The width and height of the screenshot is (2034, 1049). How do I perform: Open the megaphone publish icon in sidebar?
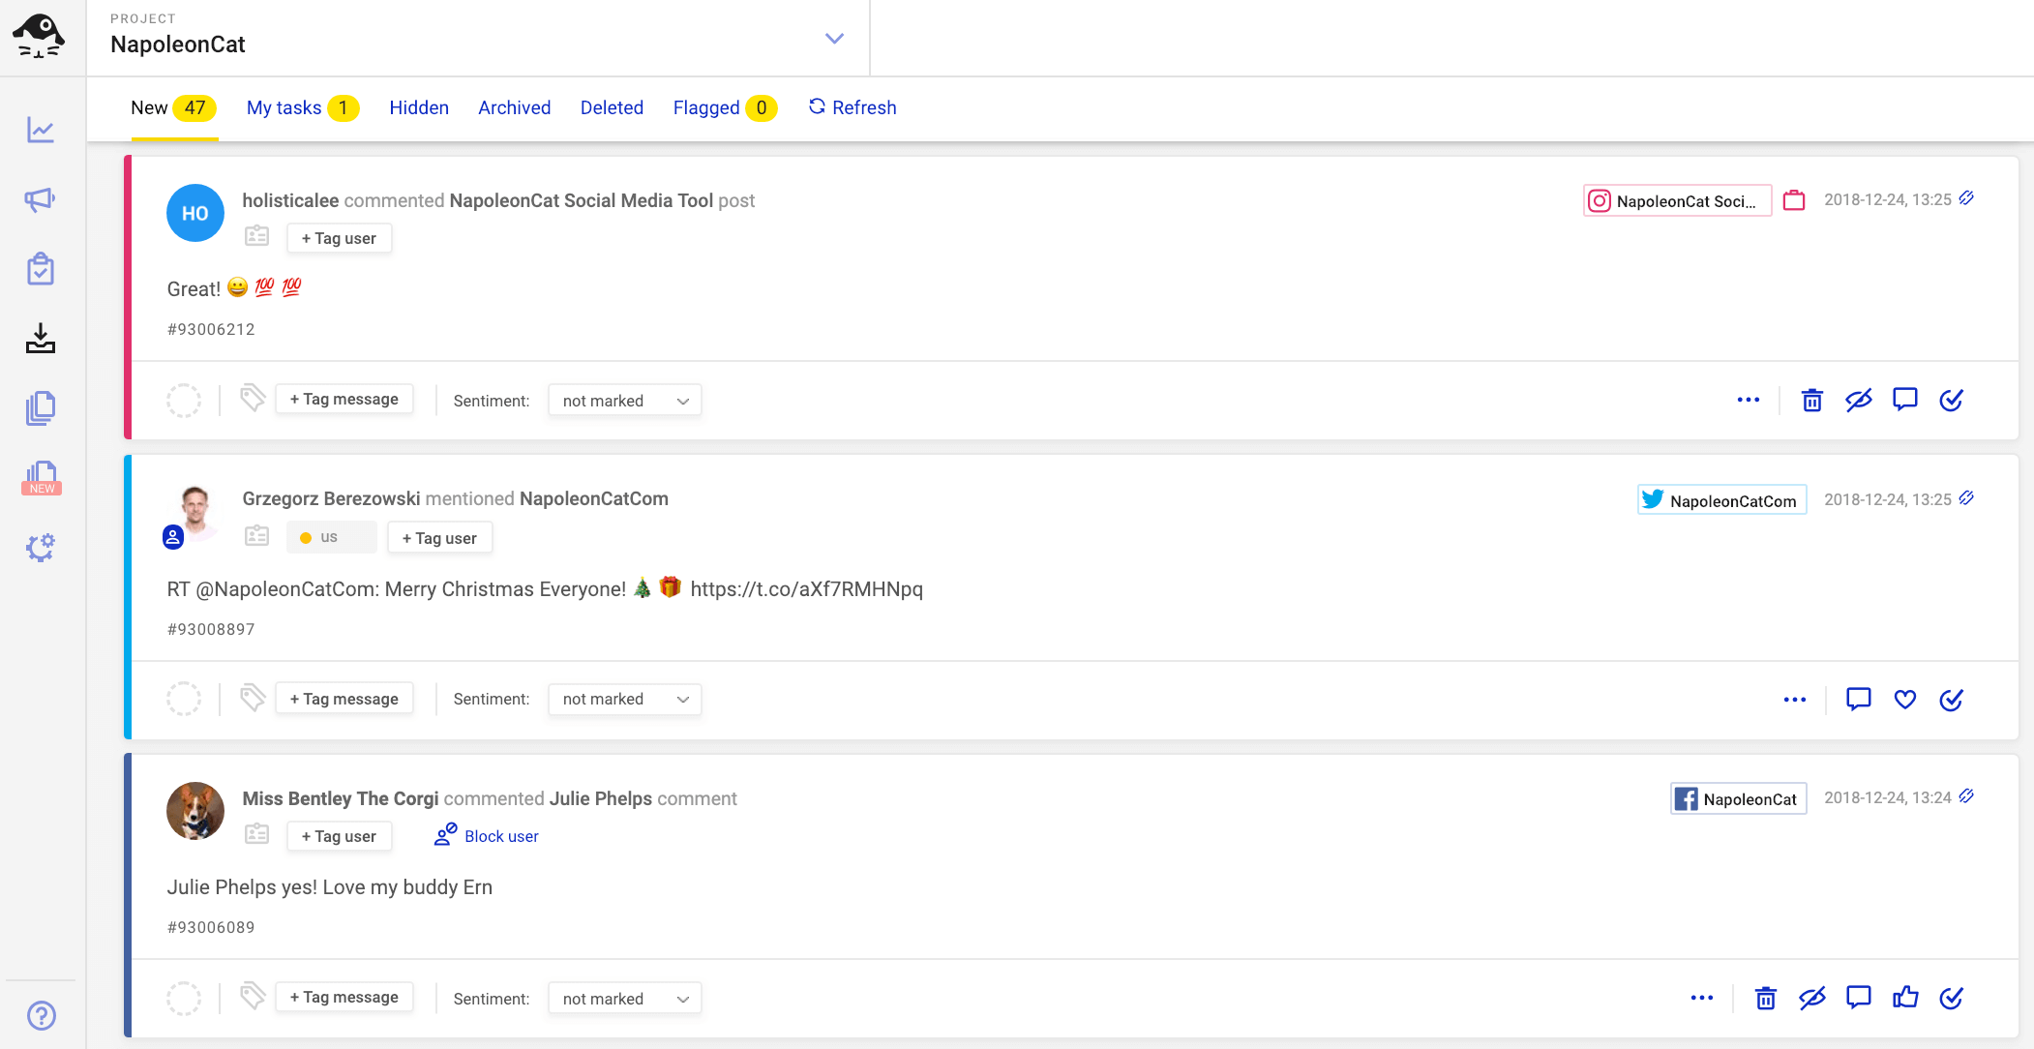tap(41, 199)
